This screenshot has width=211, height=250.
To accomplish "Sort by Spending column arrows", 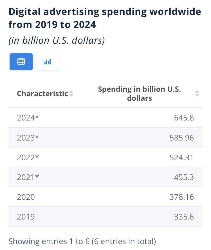I will point(197,93).
